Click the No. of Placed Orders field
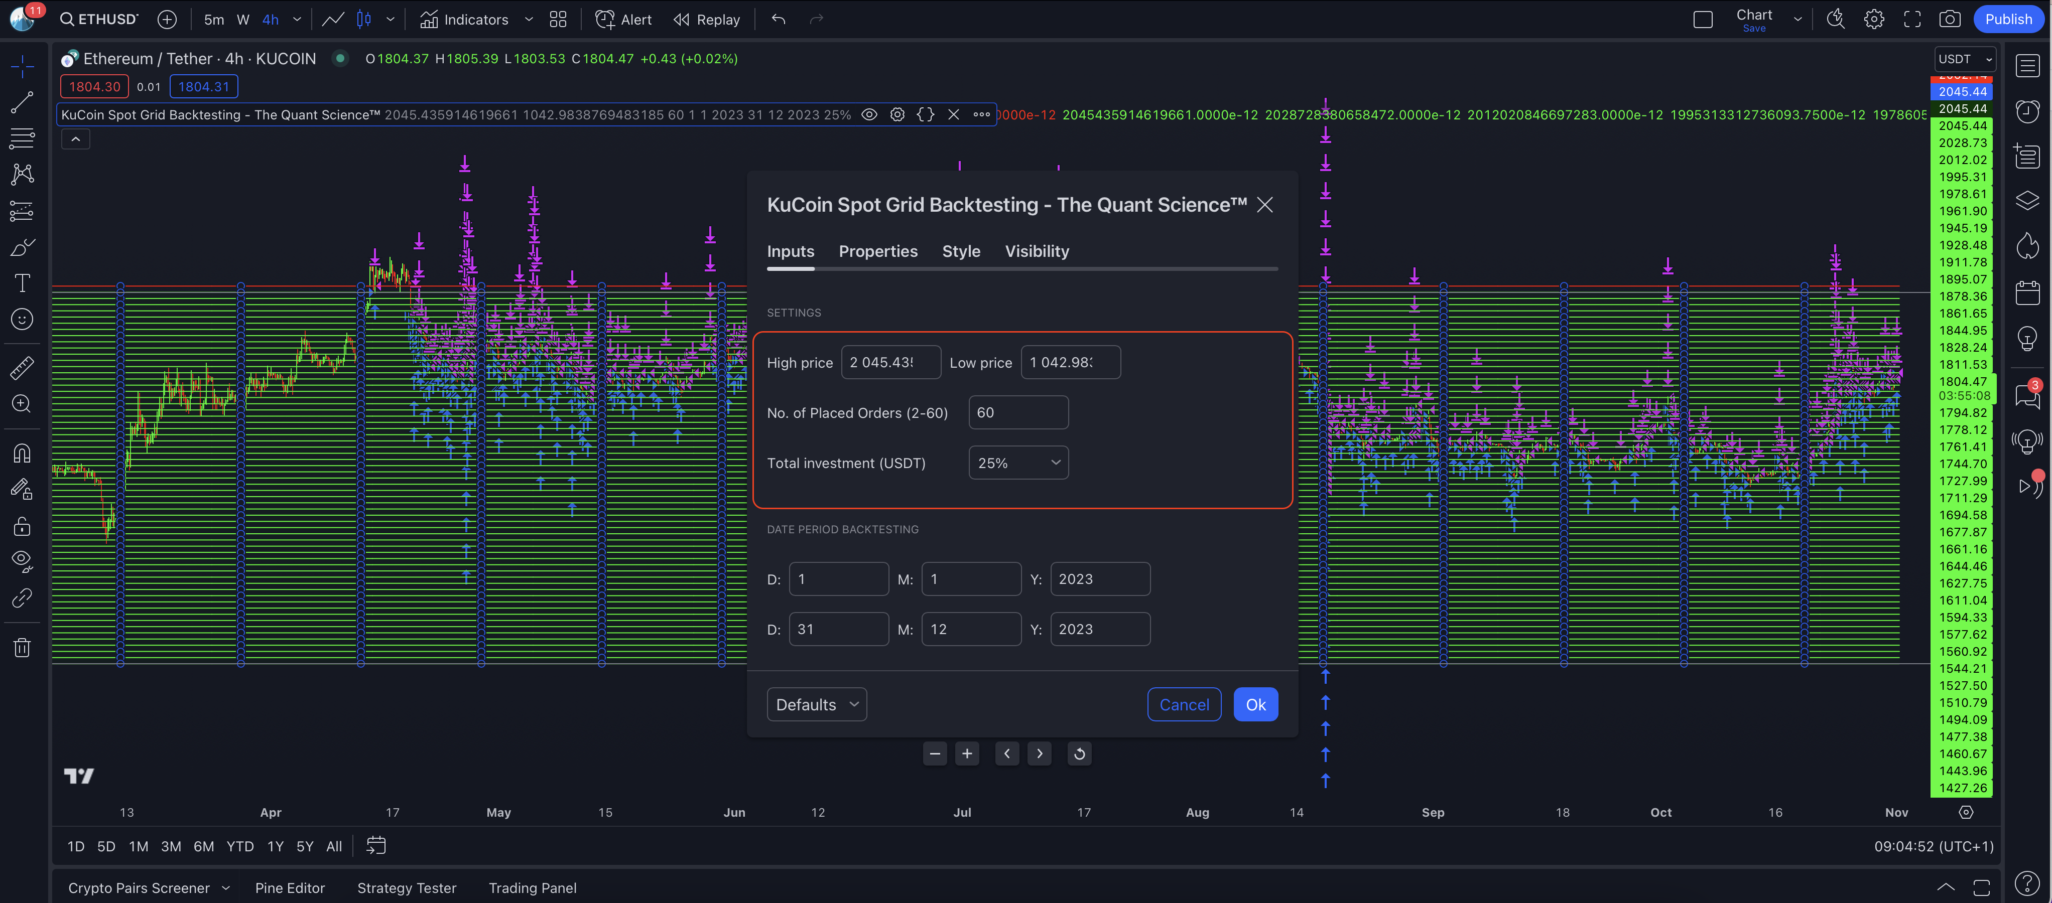The height and width of the screenshot is (903, 2052). pos(1018,412)
